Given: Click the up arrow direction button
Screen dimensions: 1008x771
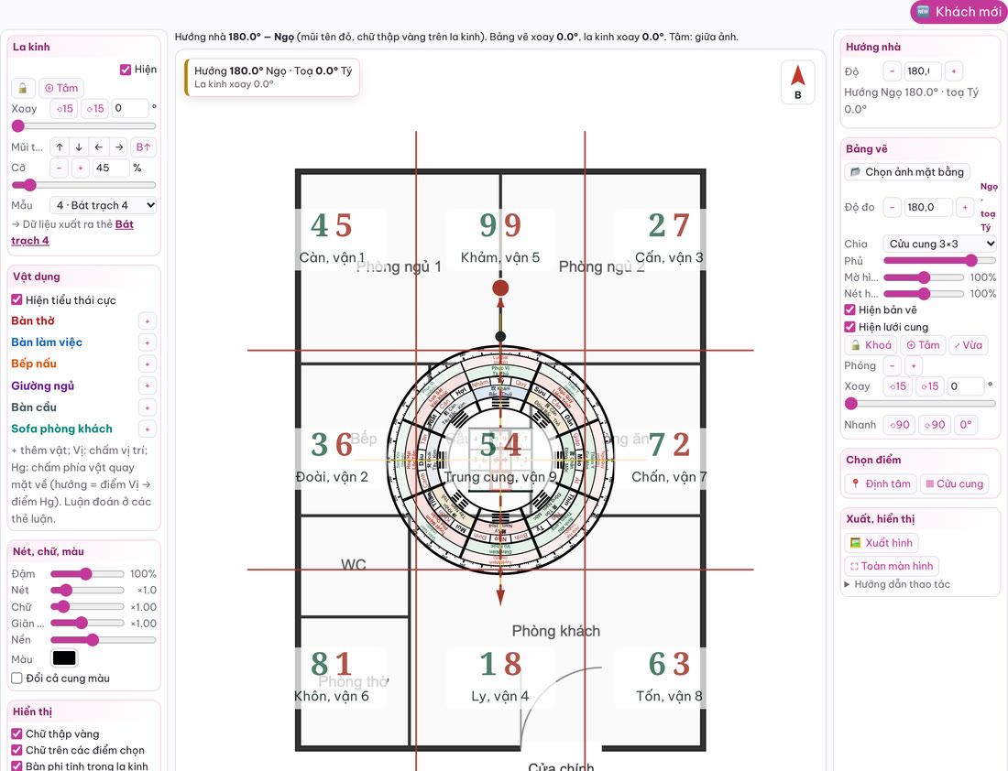Looking at the screenshot, I should (x=60, y=147).
